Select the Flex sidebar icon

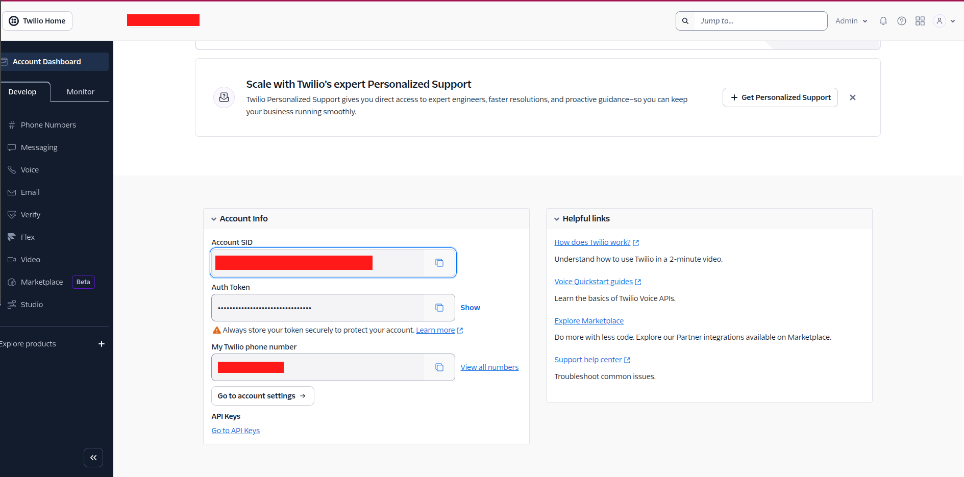(x=12, y=237)
